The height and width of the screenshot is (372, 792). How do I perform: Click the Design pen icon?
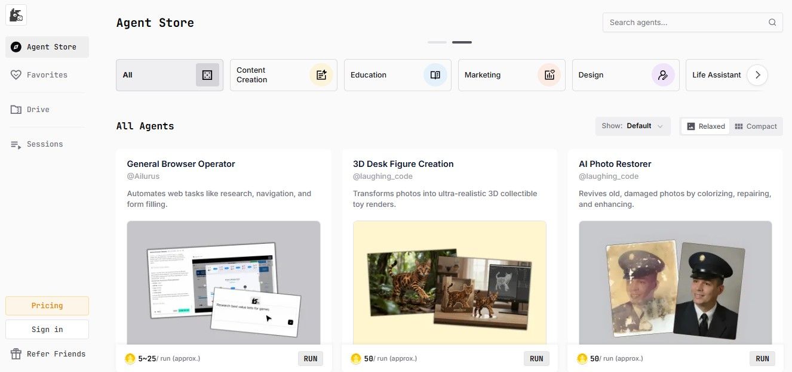(x=663, y=75)
